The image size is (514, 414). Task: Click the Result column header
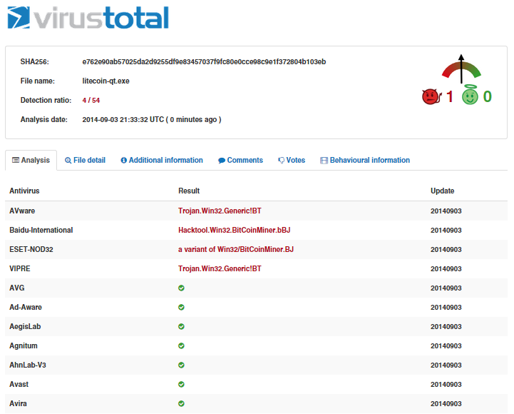[189, 191]
